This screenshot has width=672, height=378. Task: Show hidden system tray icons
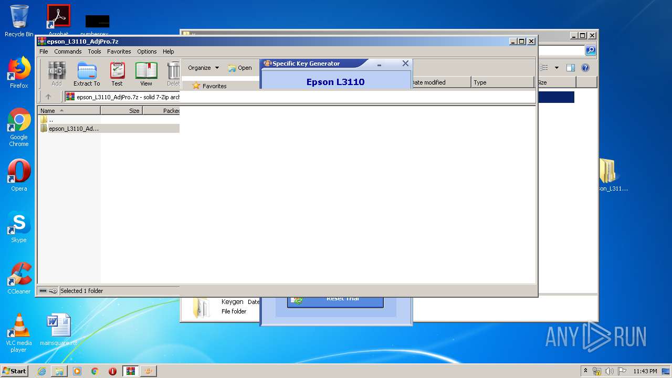[585, 371]
